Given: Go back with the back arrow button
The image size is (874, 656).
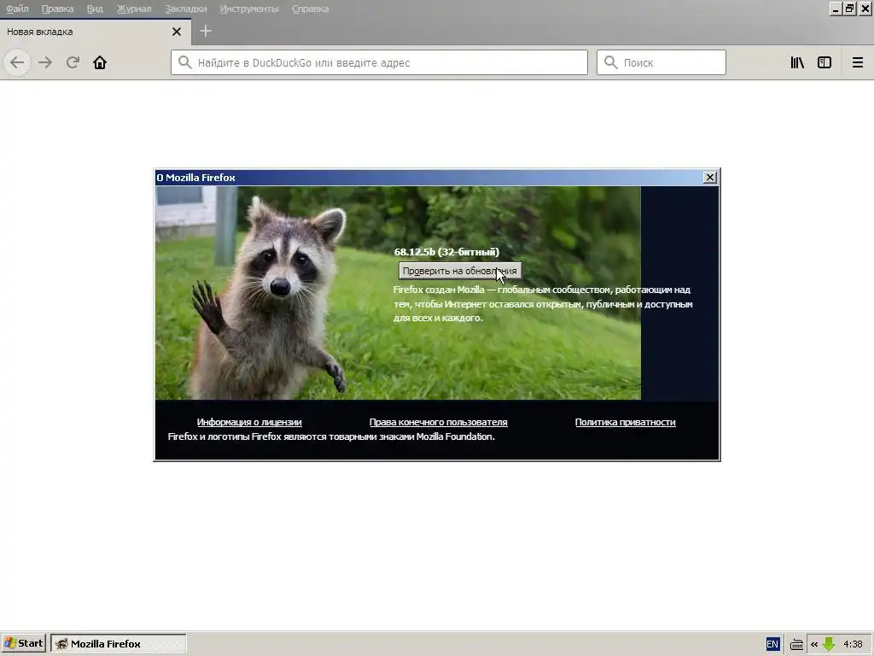Looking at the screenshot, I should 17,62.
